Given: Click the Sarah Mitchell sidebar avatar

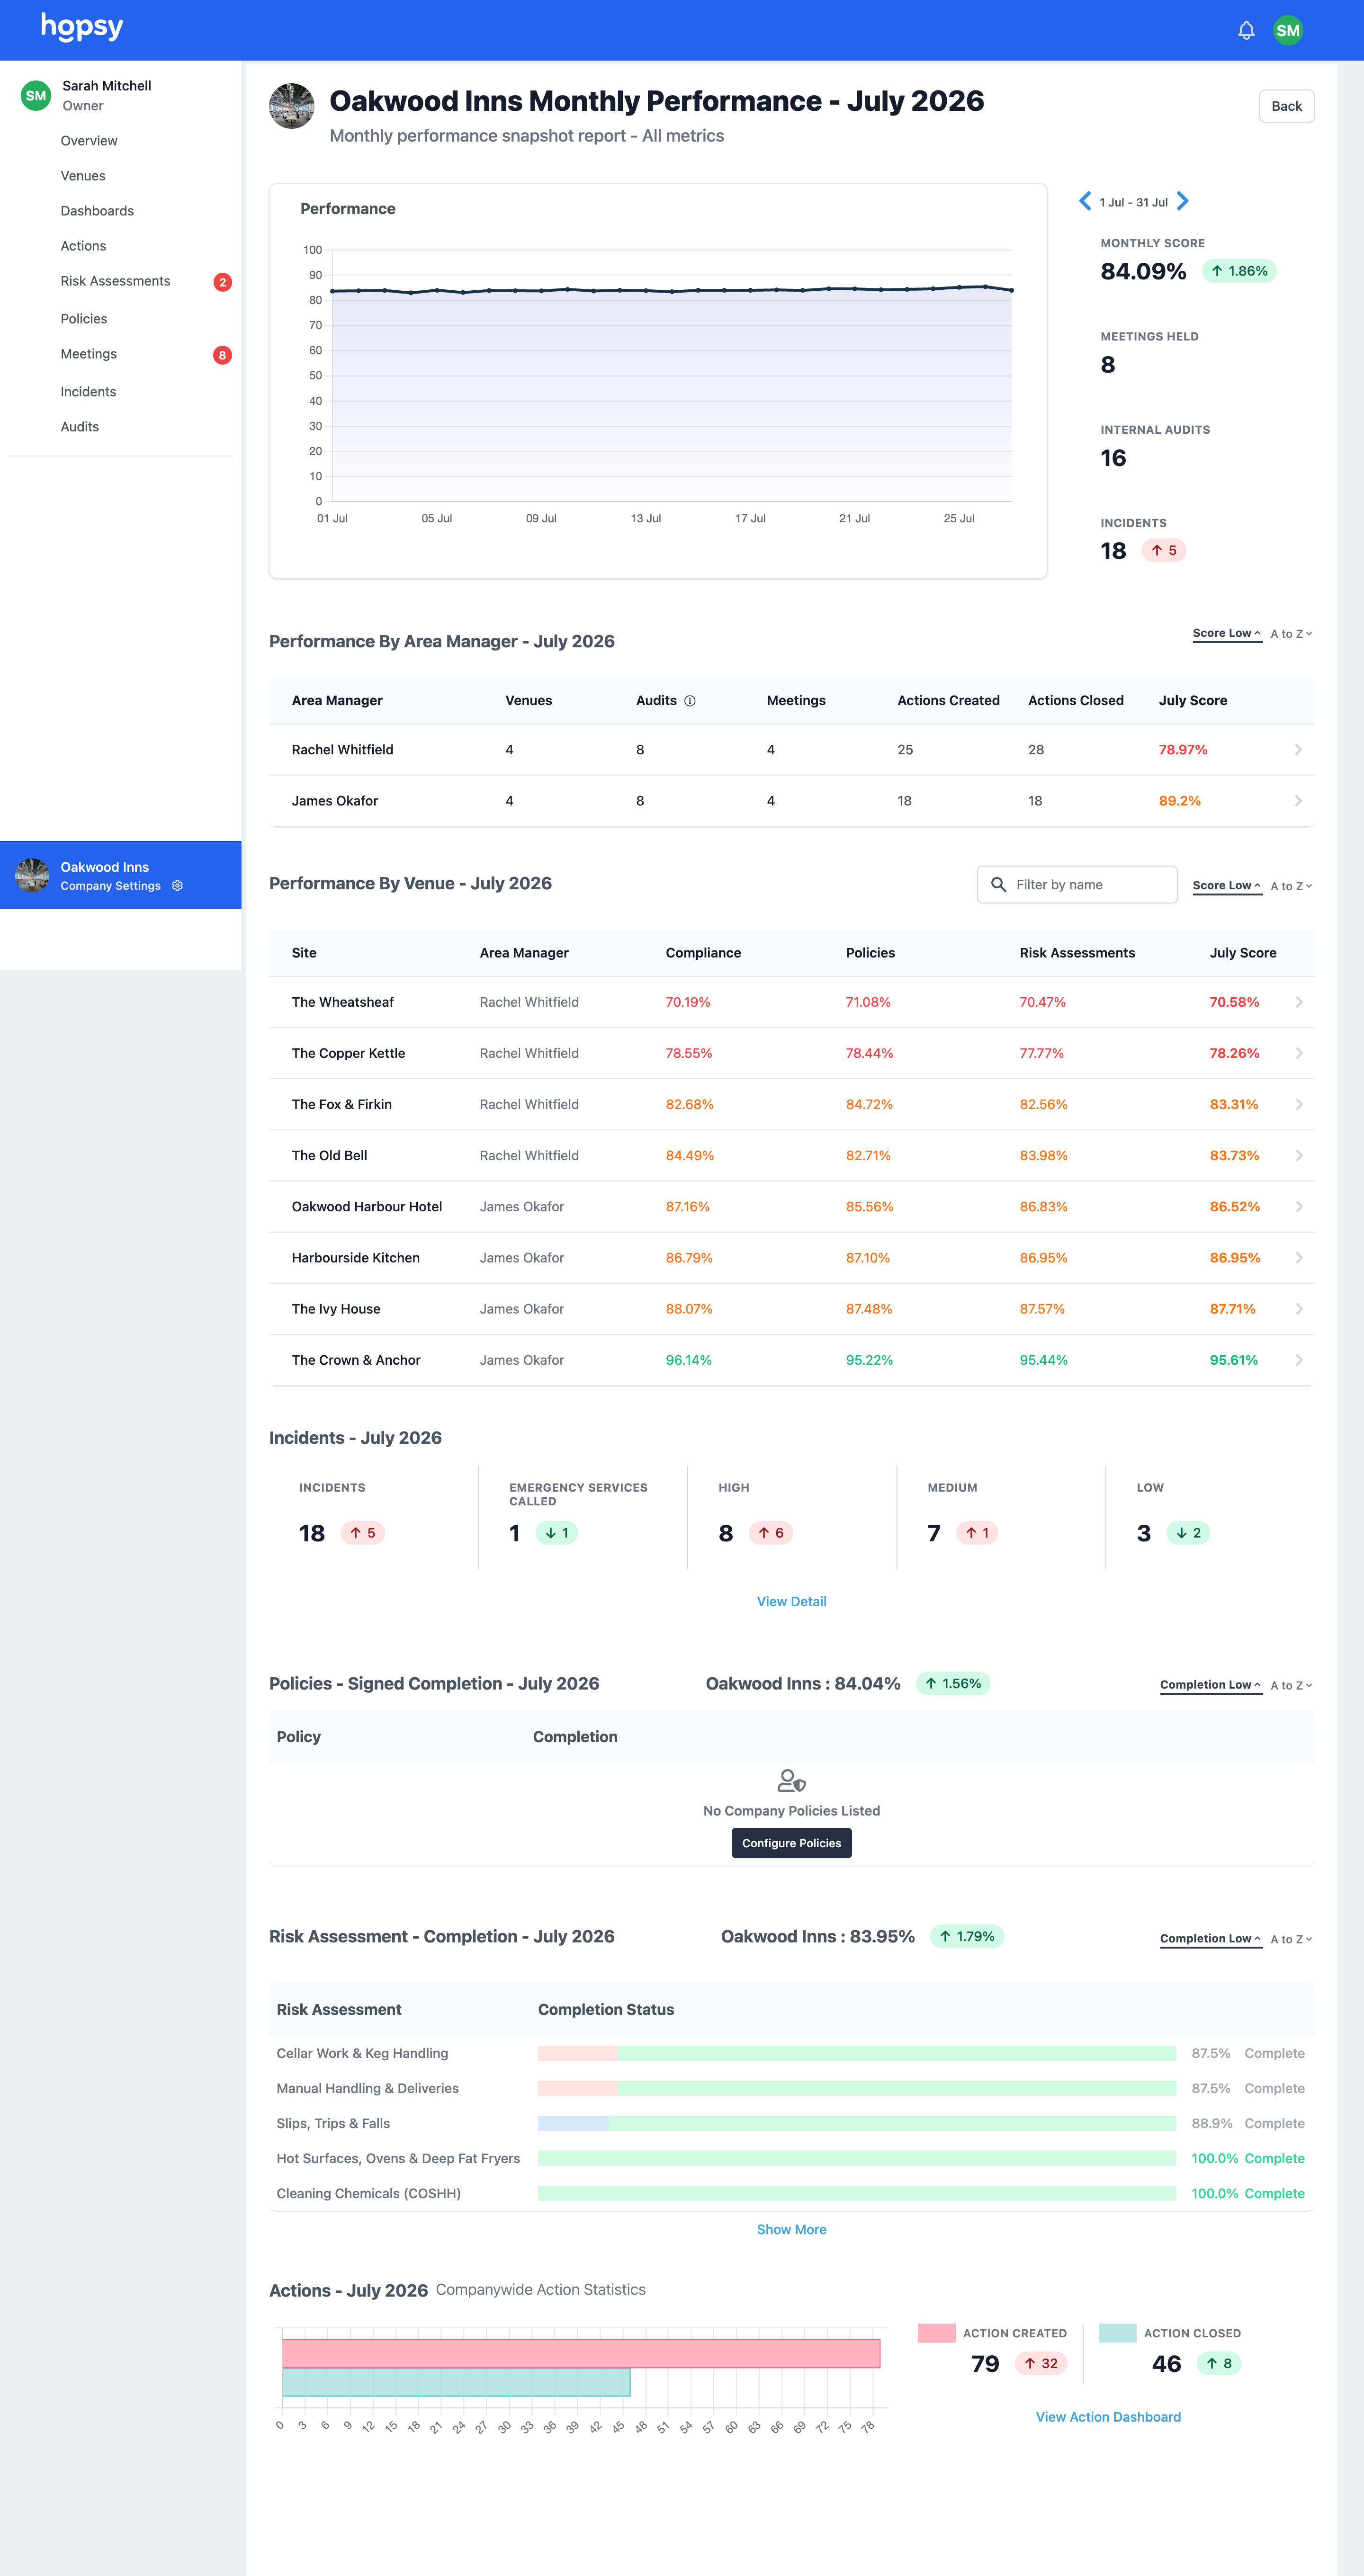Looking at the screenshot, I should click(36, 96).
